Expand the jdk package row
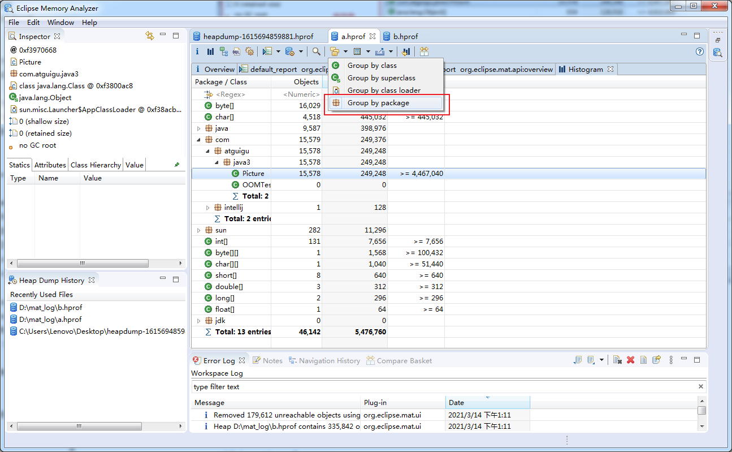Image resolution: width=732 pixels, height=452 pixels. click(198, 321)
